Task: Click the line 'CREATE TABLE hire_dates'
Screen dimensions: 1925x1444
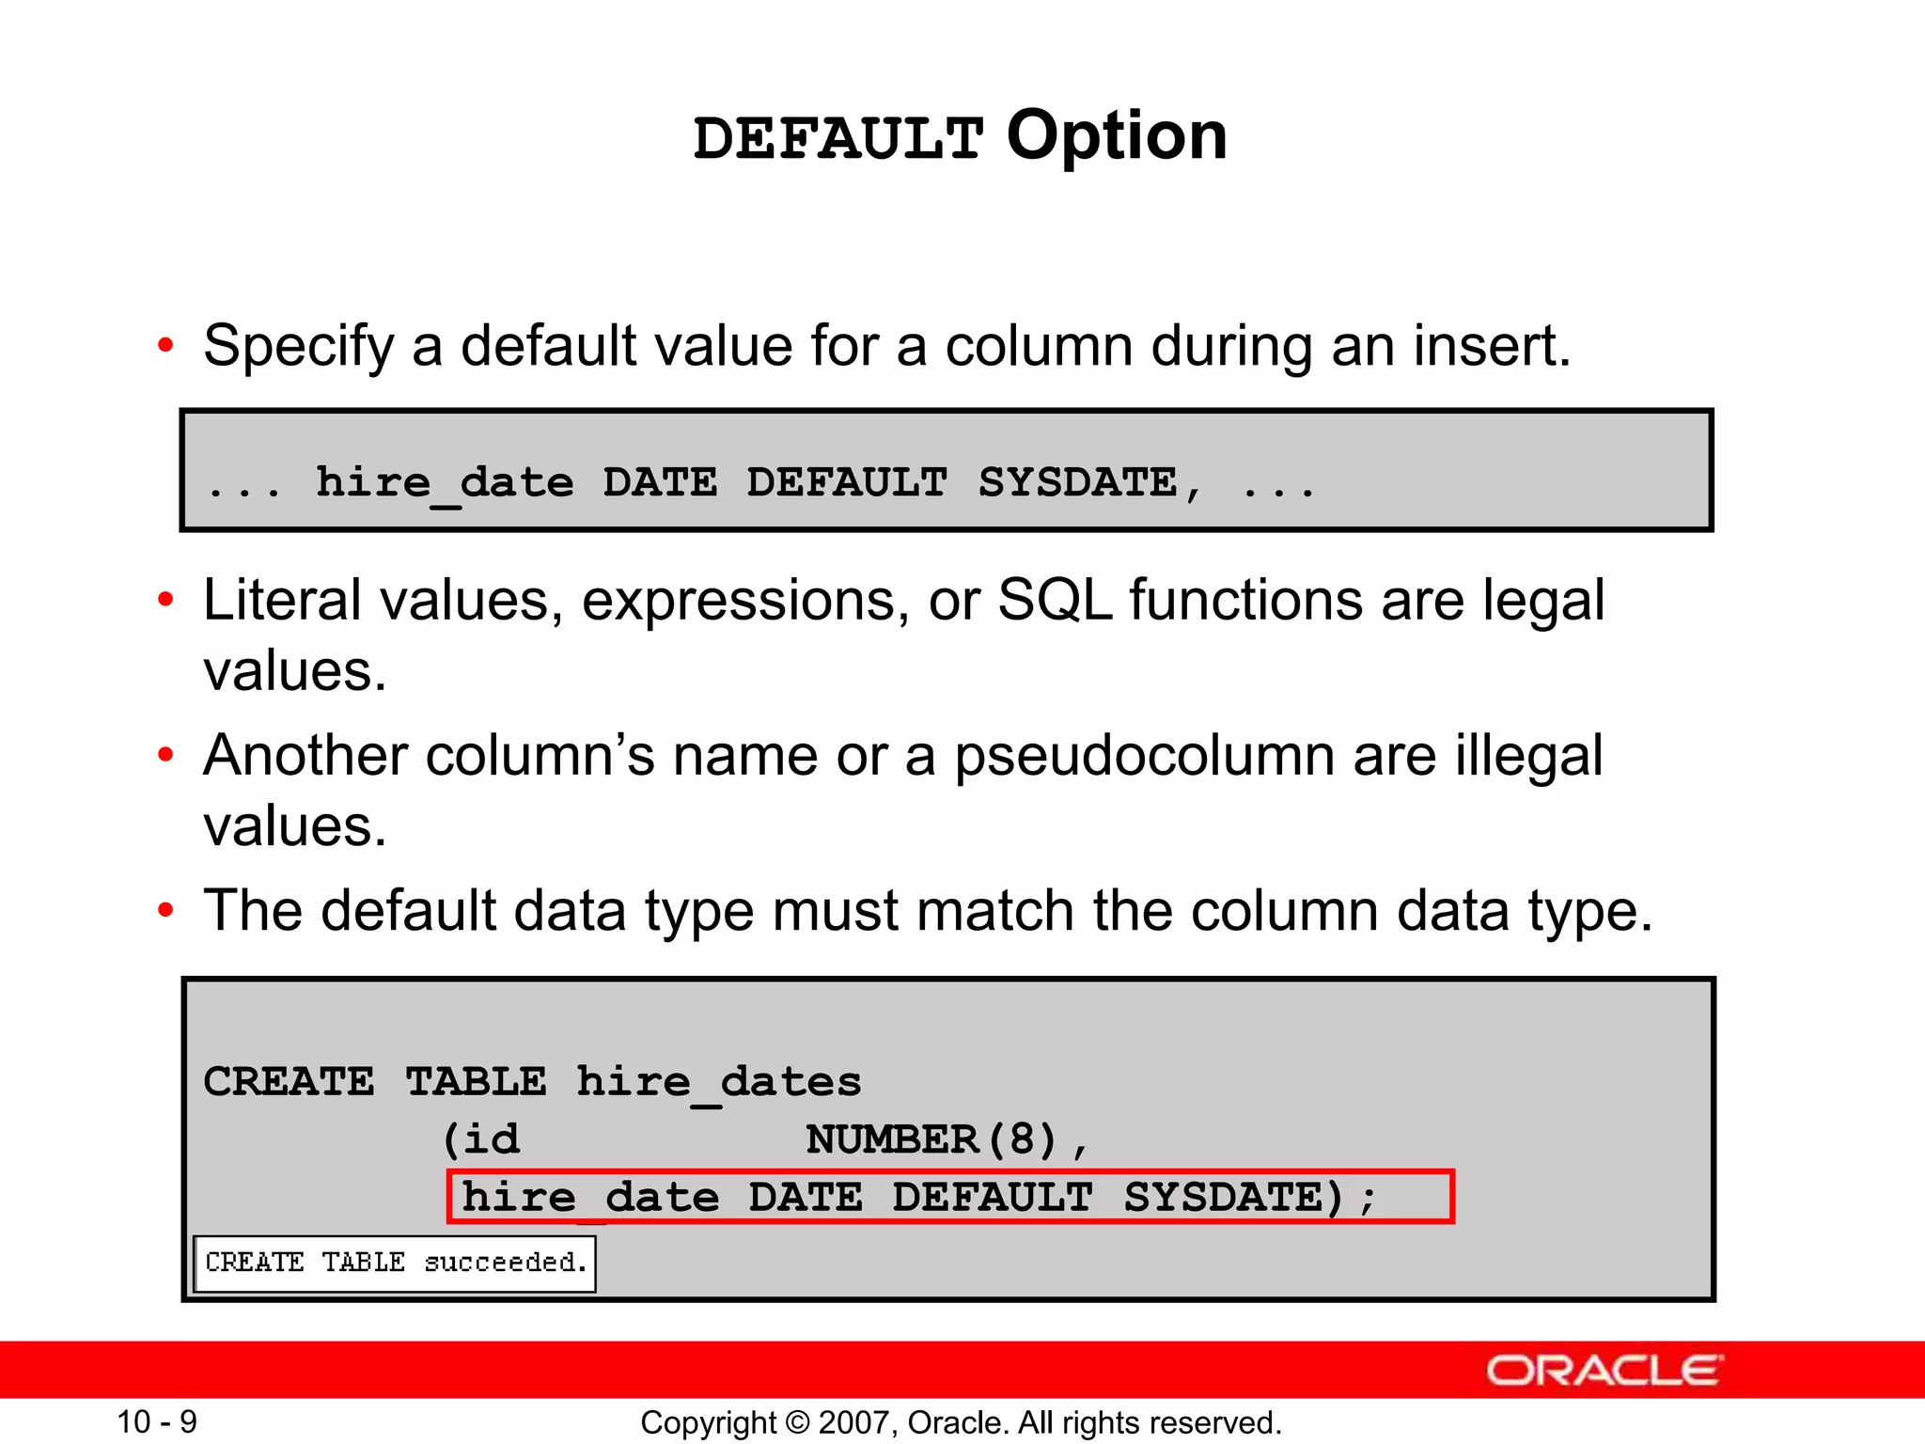Action: tap(532, 1083)
